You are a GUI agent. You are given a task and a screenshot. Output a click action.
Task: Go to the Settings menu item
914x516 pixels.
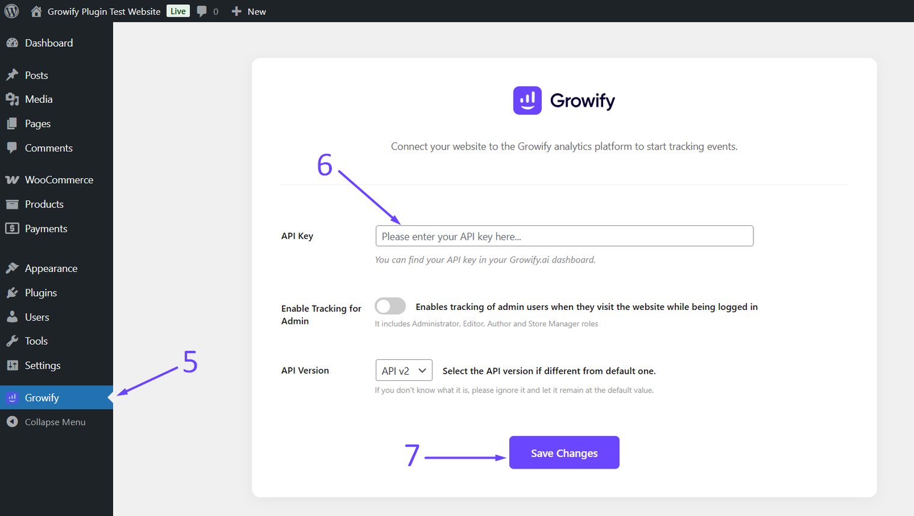pyautogui.click(x=43, y=365)
